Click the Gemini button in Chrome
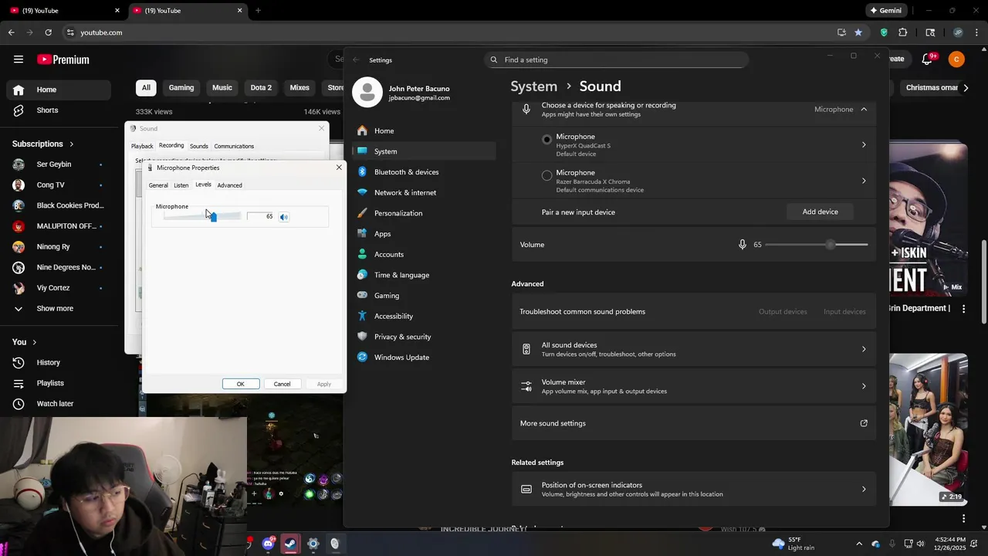 click(885, 11)
